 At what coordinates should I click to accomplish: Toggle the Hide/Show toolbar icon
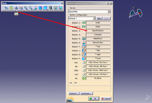[56, 8]
